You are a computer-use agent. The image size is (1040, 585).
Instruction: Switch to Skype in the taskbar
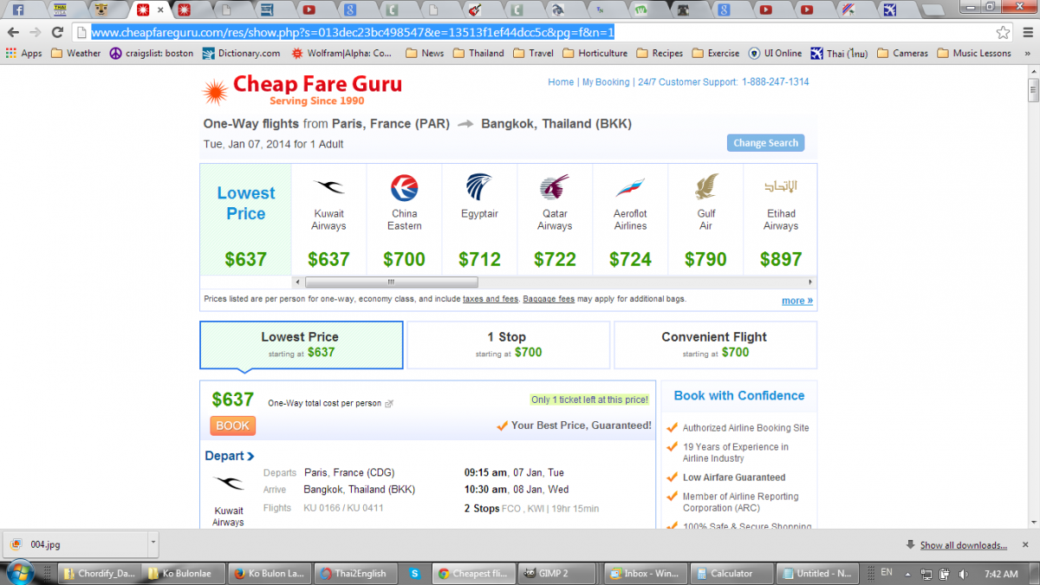click(x=413, y=574)
